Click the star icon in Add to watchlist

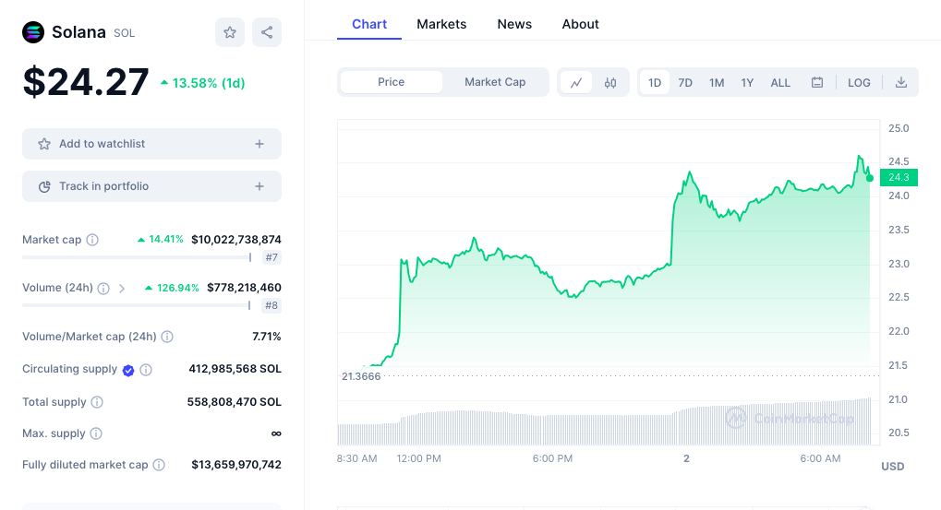44,144
